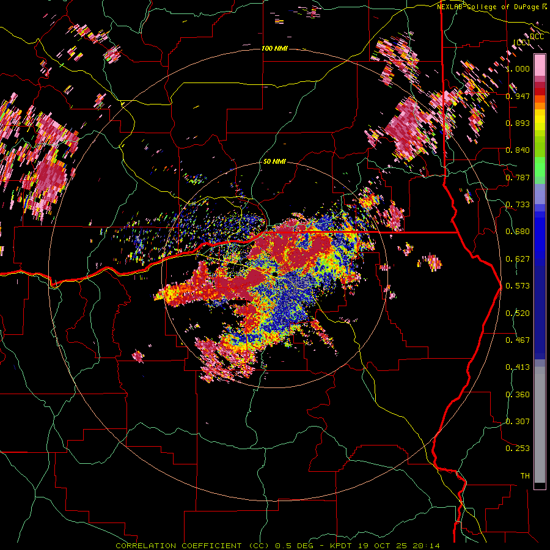Click the 50 NMI range ring label

(274, 161)
